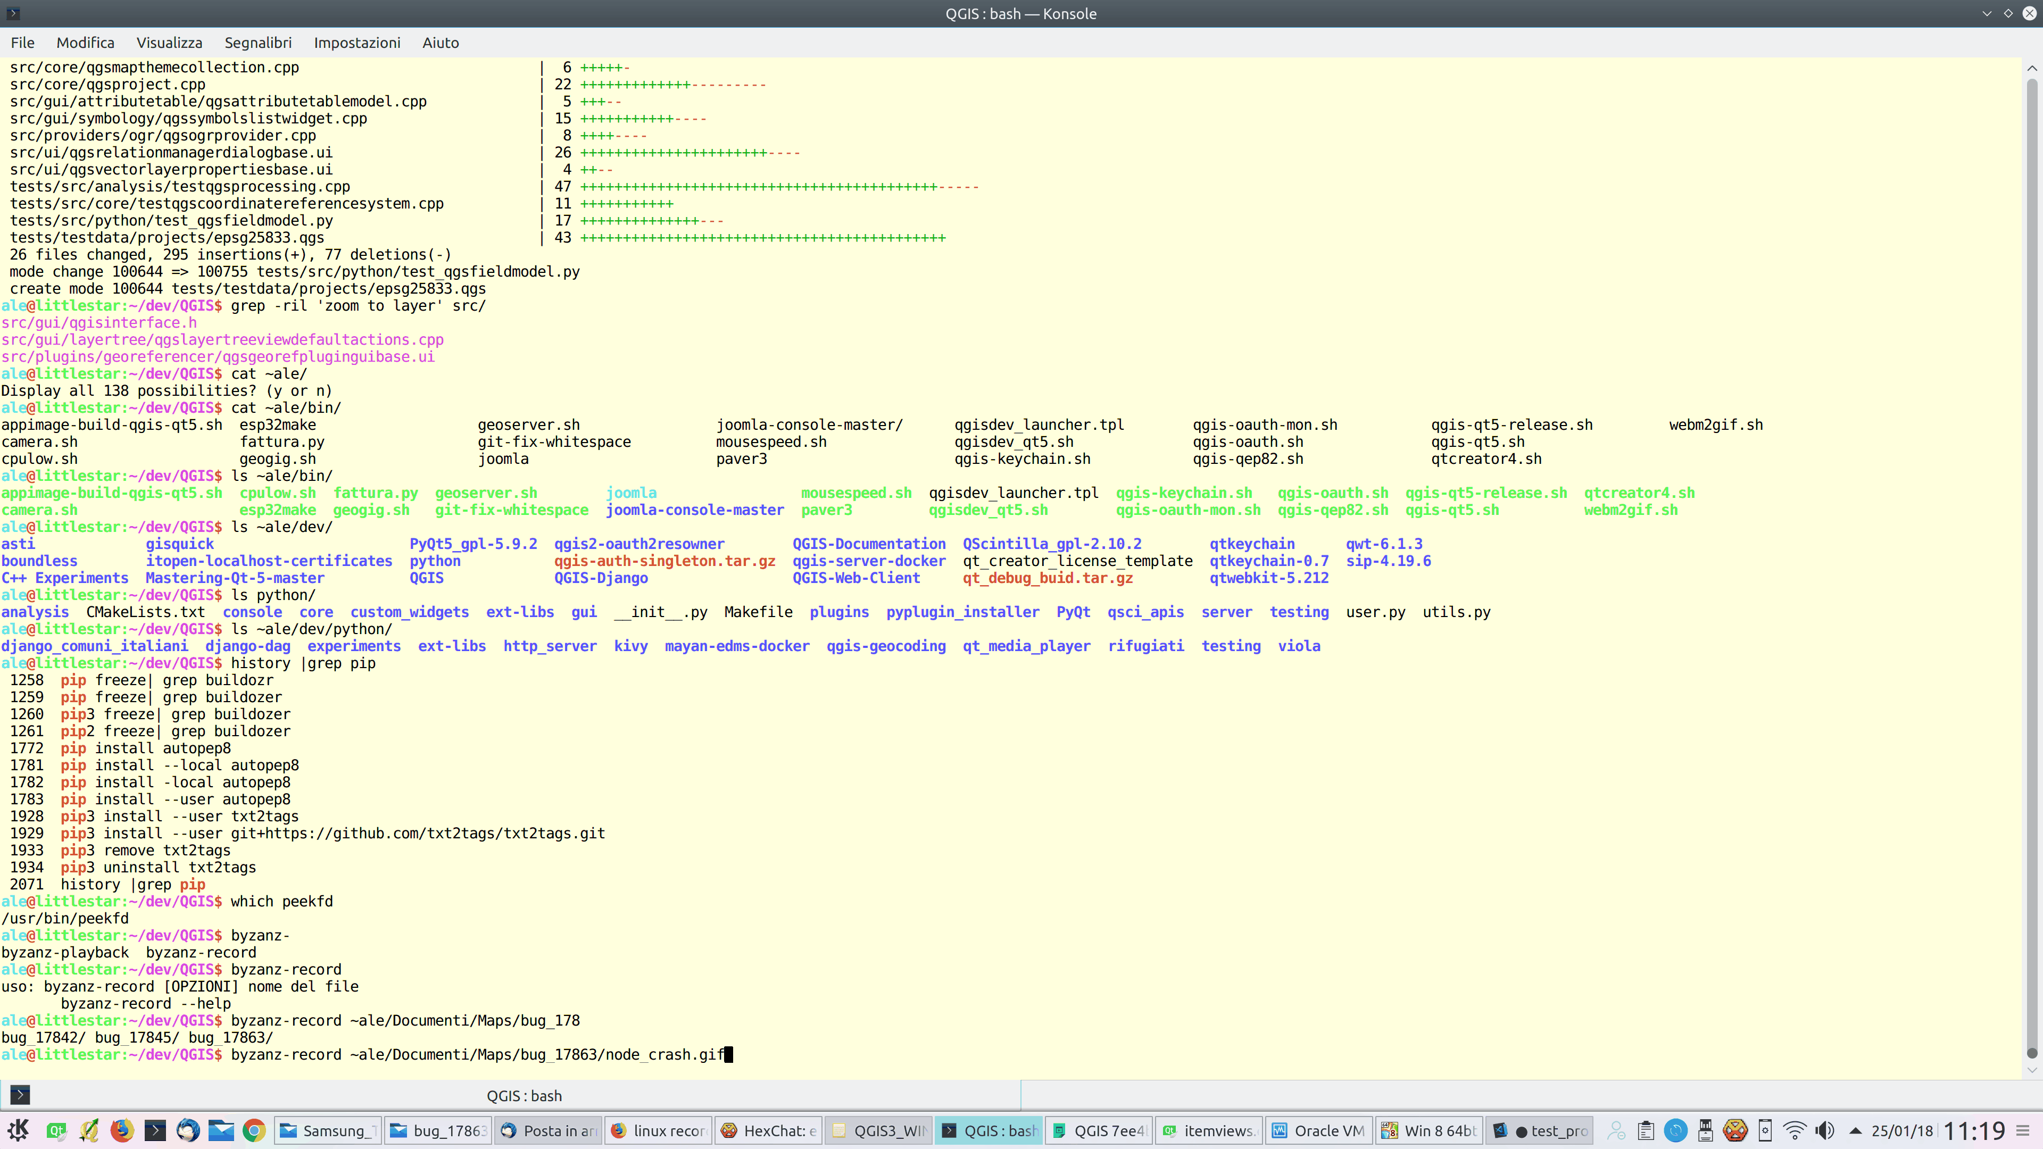Screen dimensions: 2043x1149
Task: Open the KDE Connect phone tray icon
Action: point(1765,1131)
